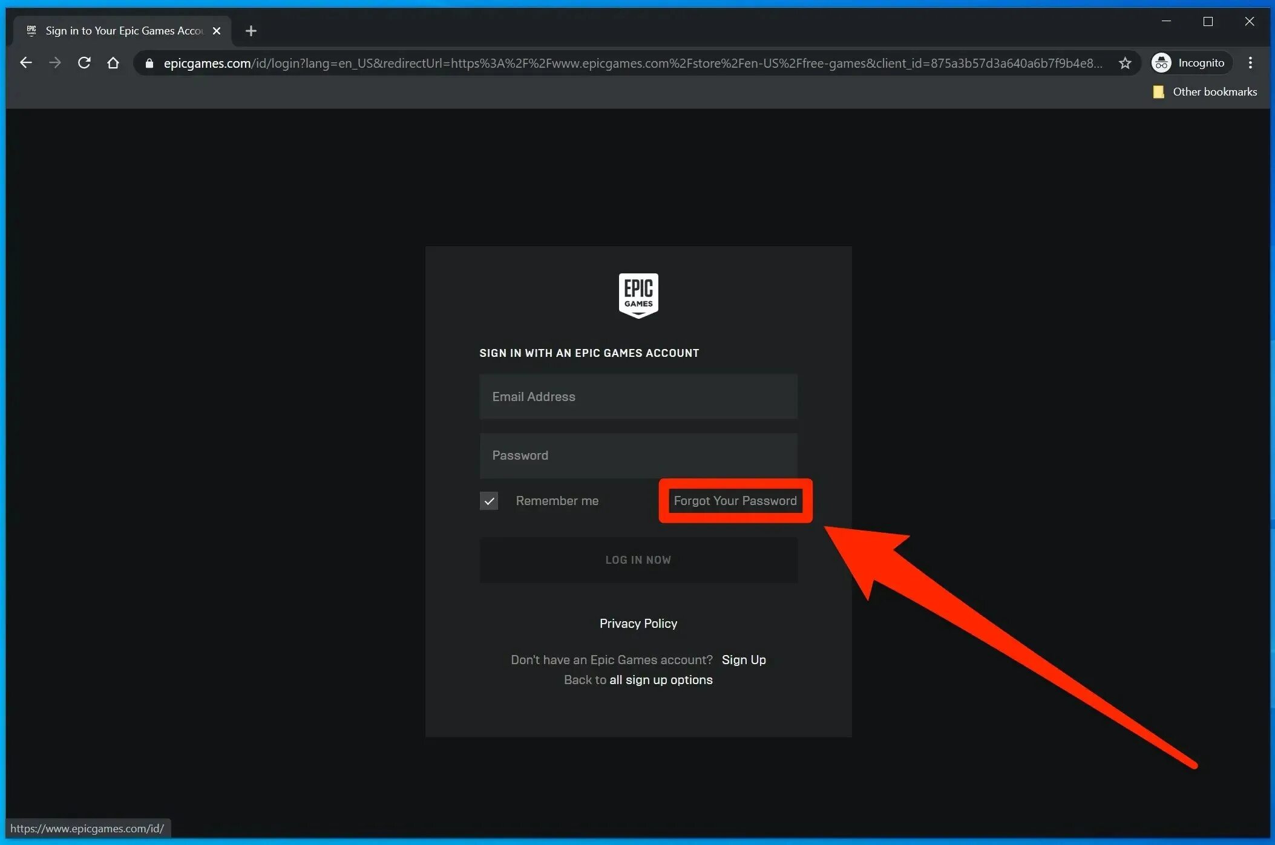Select the Privacy Policy link

(638, 622)
